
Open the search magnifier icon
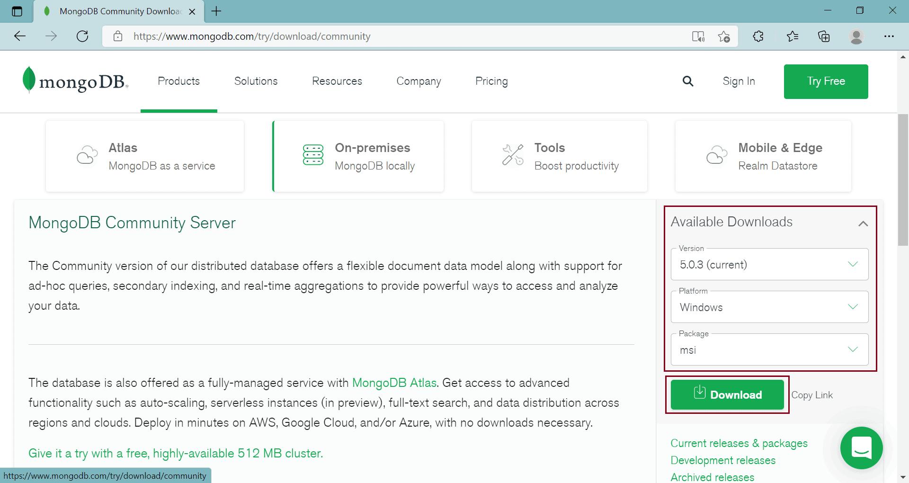pyautogui.click(x=688, y=81)
